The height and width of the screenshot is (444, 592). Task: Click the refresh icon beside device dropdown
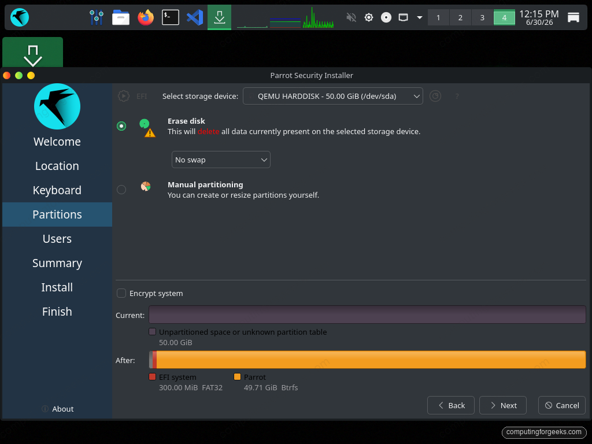click(x=435, y=96)
